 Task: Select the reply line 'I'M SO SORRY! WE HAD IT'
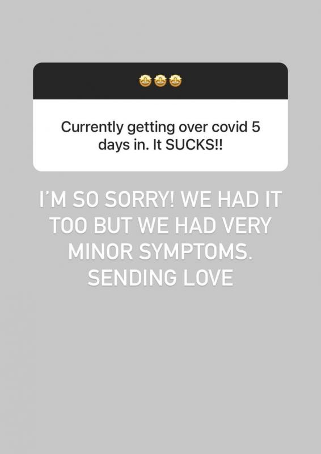click(160, 200)
